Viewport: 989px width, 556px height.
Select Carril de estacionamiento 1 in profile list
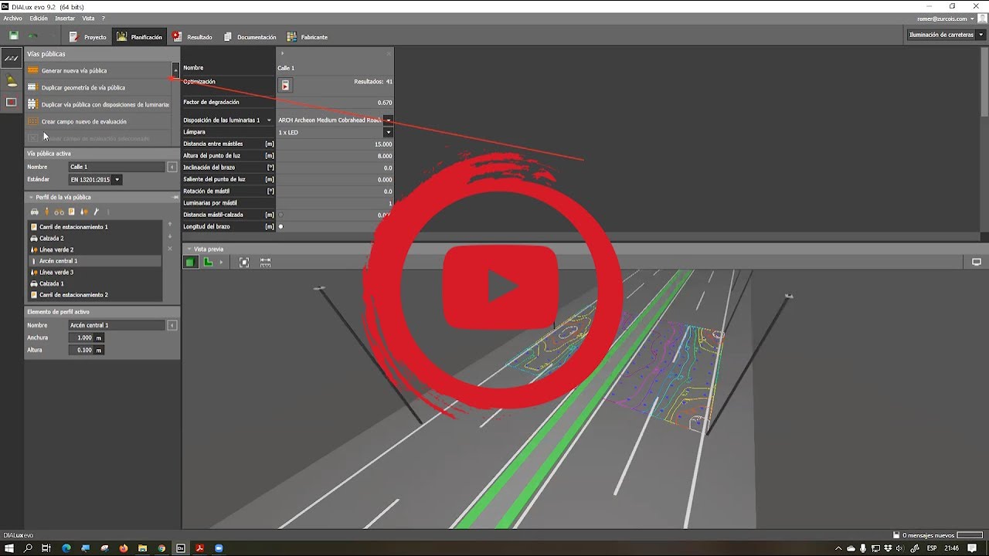click(x=95, y=227)
